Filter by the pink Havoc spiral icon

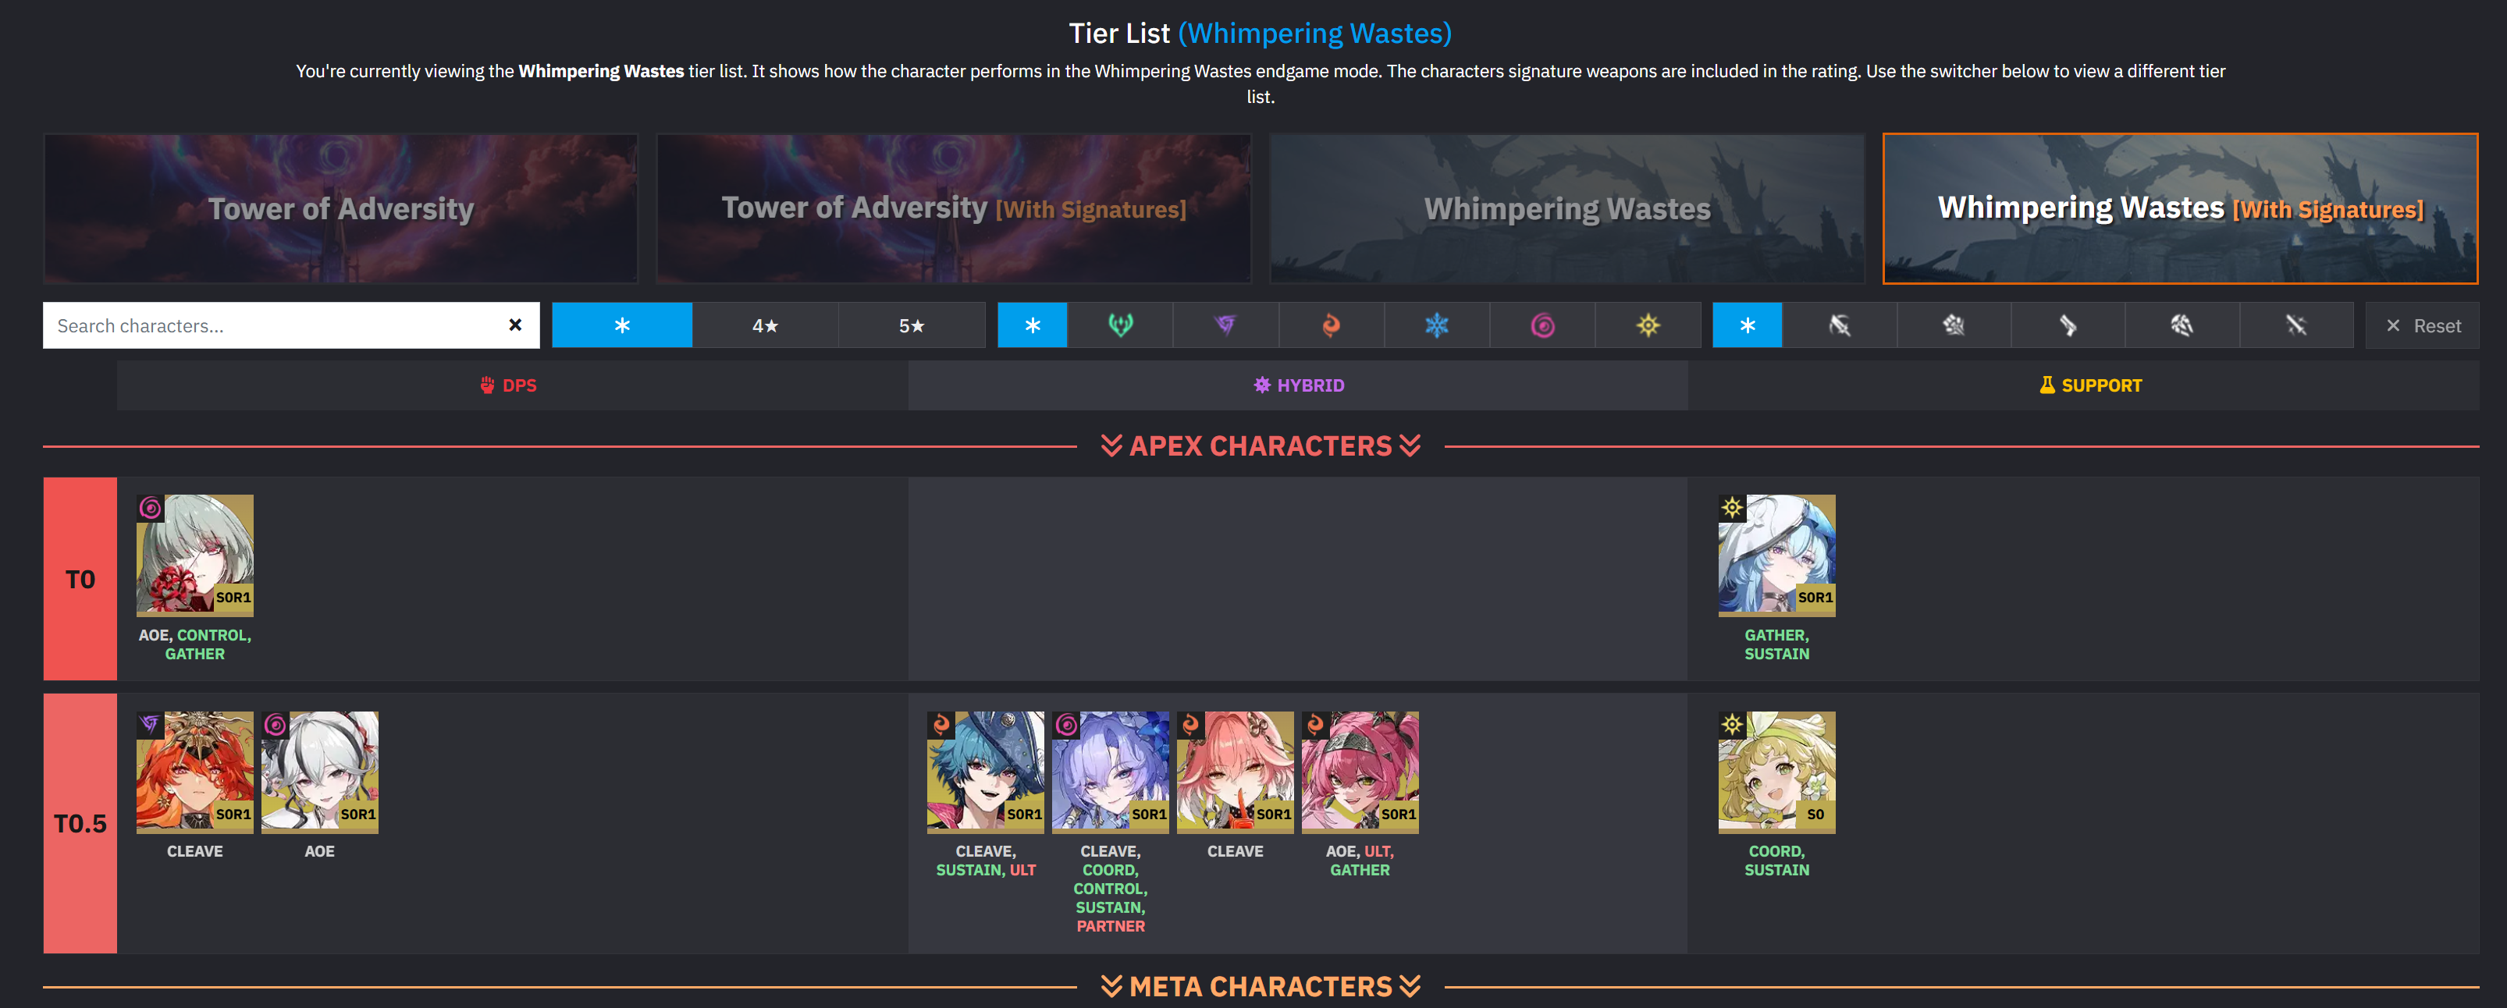[x=1542, y=325]
